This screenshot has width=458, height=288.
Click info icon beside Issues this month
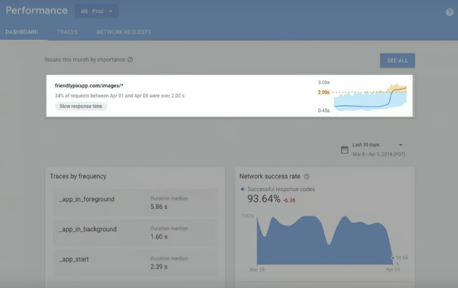[131, 60]
